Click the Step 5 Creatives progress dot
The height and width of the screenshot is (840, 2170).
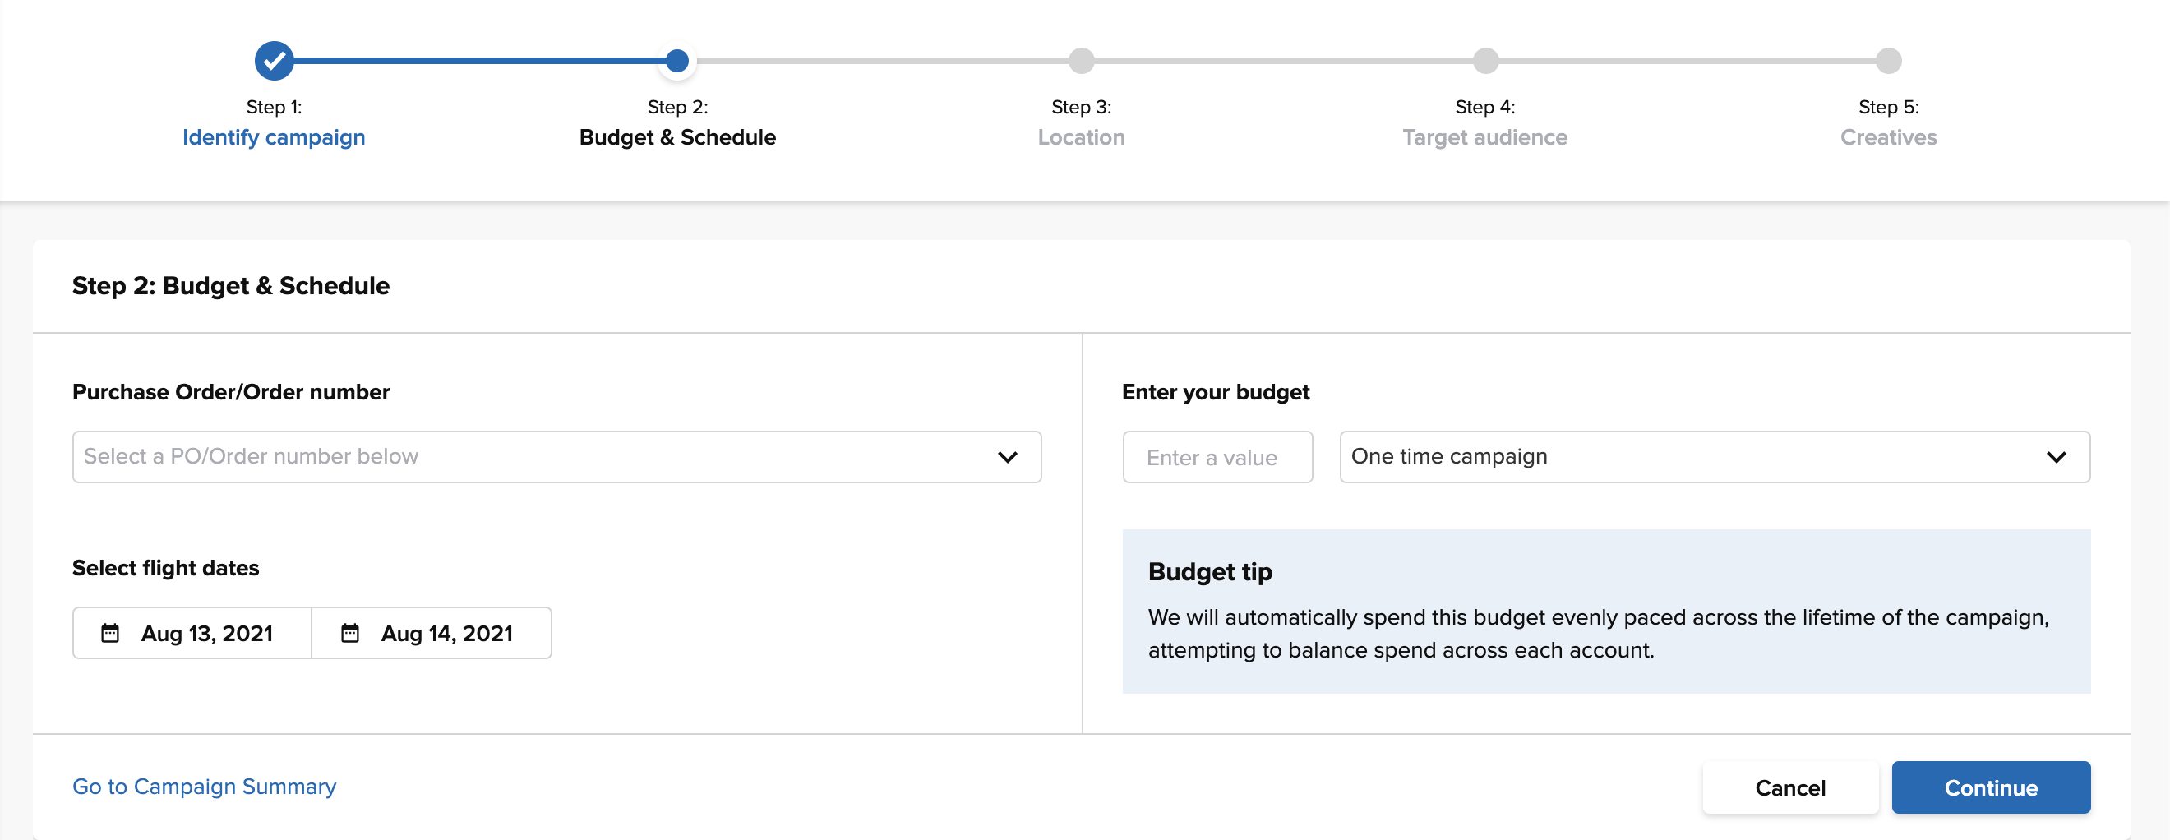tap(1889, 61)
